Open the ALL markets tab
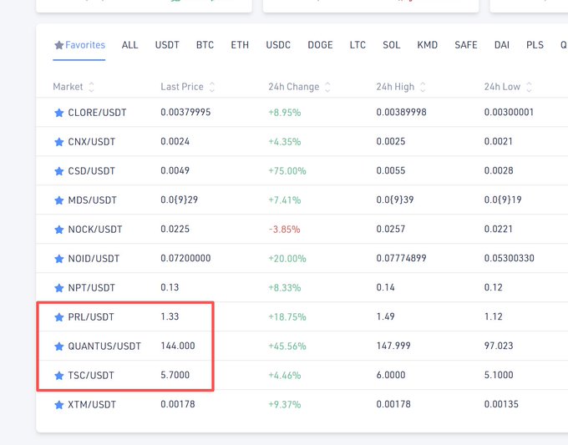Screen dimensions: 568x445 click(x=129, y=45)
